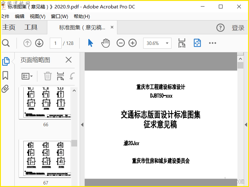This screenshot has height=187, width=249.
Task: Click document vertical scrollbar handle
Action: coord(240,65)
